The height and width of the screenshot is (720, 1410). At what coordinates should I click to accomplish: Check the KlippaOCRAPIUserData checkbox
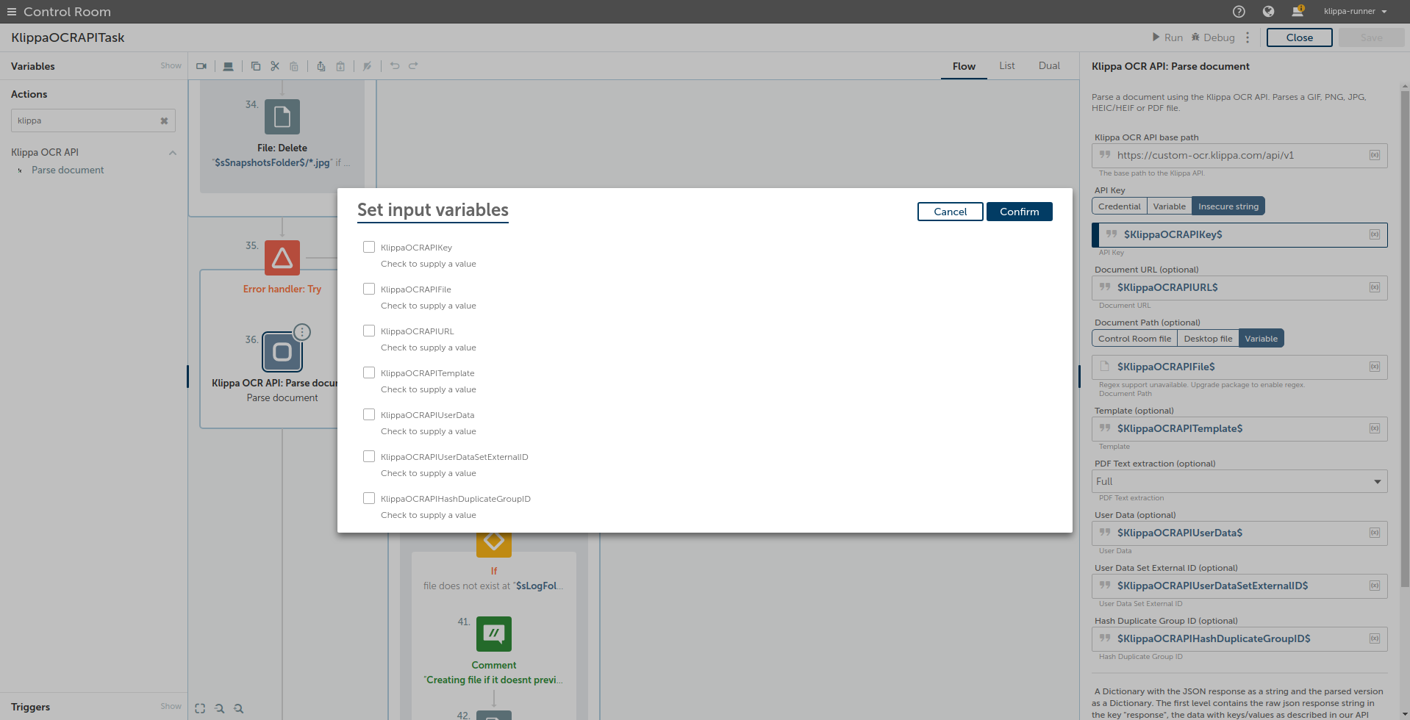coord(369,414)
